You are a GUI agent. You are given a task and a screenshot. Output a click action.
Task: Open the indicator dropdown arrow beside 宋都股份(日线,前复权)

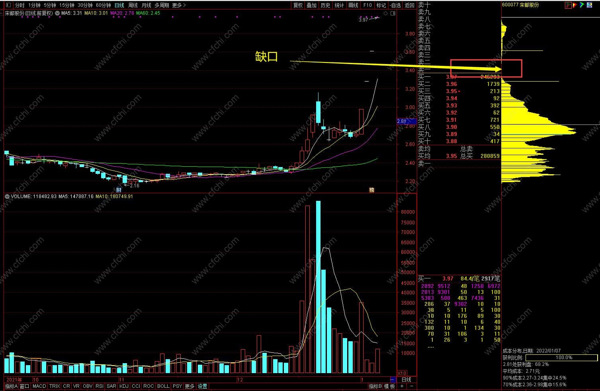[x=57, y=13]
